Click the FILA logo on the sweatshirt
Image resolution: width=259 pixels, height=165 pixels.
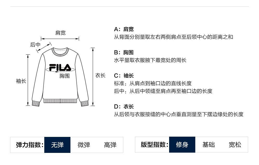60,67
